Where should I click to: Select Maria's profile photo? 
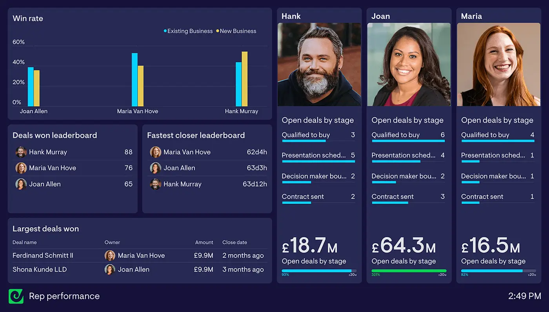498,65
